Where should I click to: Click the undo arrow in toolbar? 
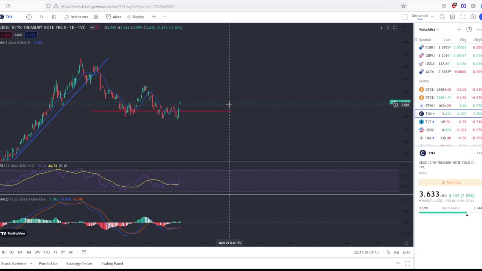pos(154,17)
